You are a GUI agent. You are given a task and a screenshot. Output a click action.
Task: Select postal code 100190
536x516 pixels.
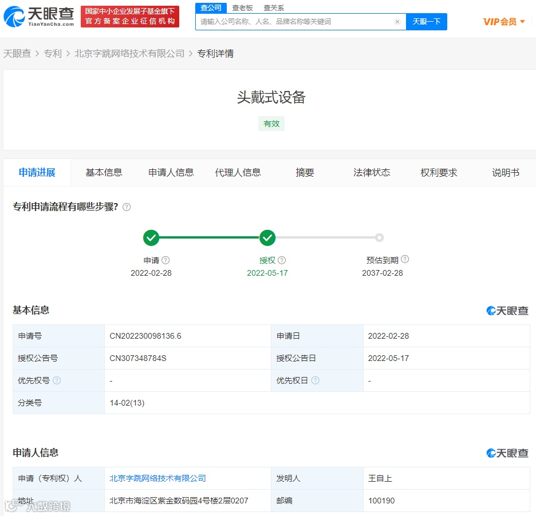tap(381, 501)
